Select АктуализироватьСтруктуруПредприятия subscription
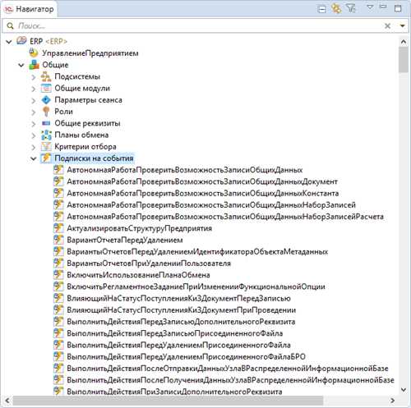The width and height of the screenshot is (411, 408). [x=140, y=228]
